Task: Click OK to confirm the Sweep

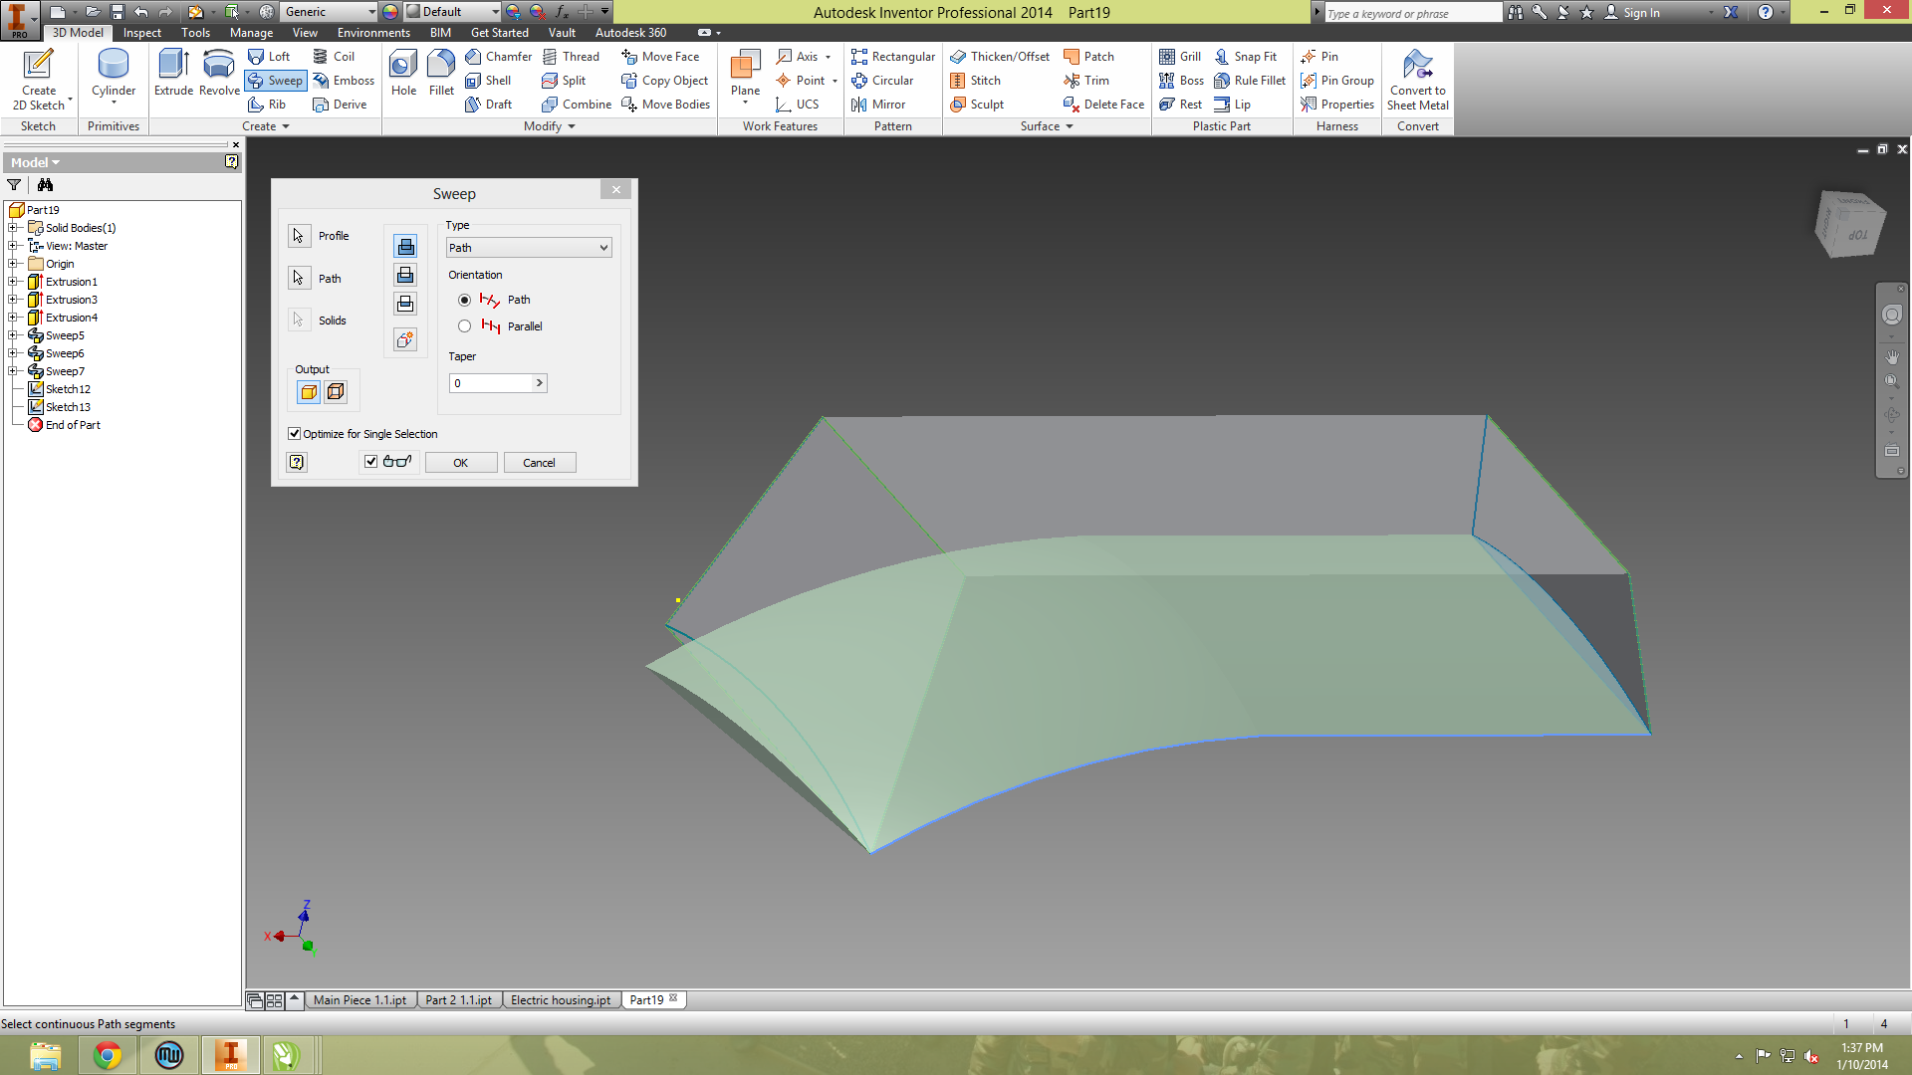Action: [460, 462]
